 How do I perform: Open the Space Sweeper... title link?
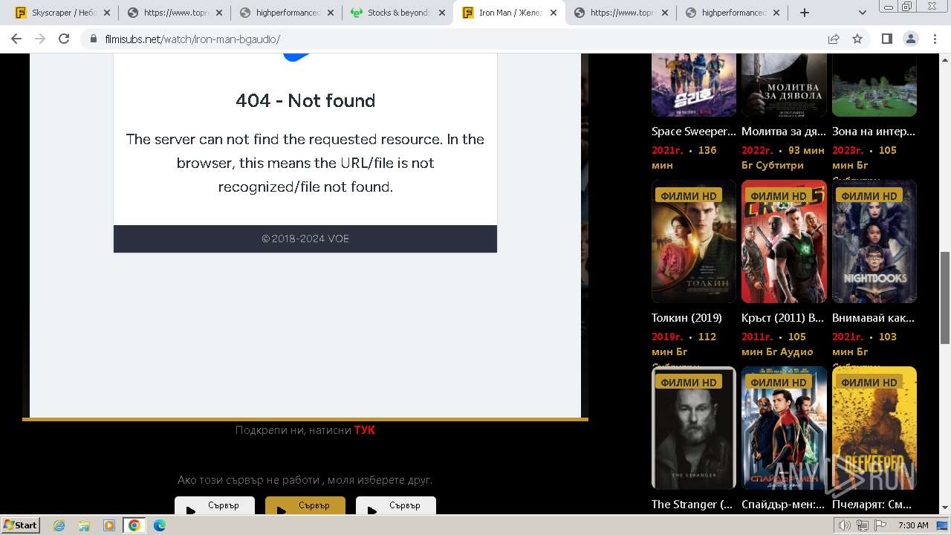[x=694, y=132]
